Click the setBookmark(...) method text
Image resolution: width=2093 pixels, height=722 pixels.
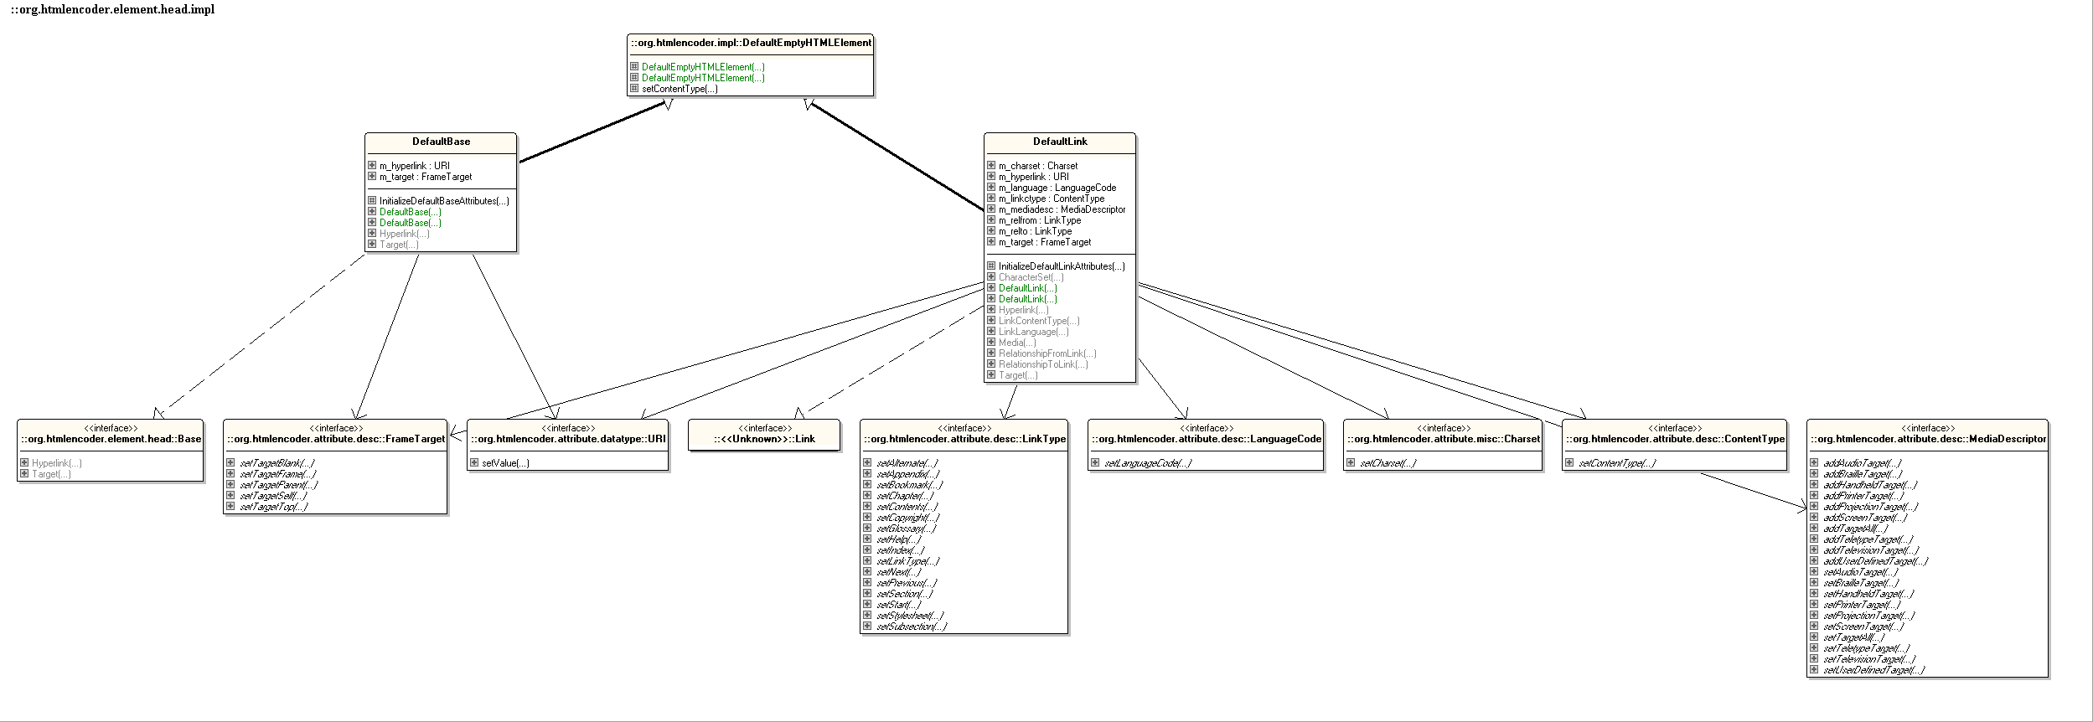pos(910,485)
